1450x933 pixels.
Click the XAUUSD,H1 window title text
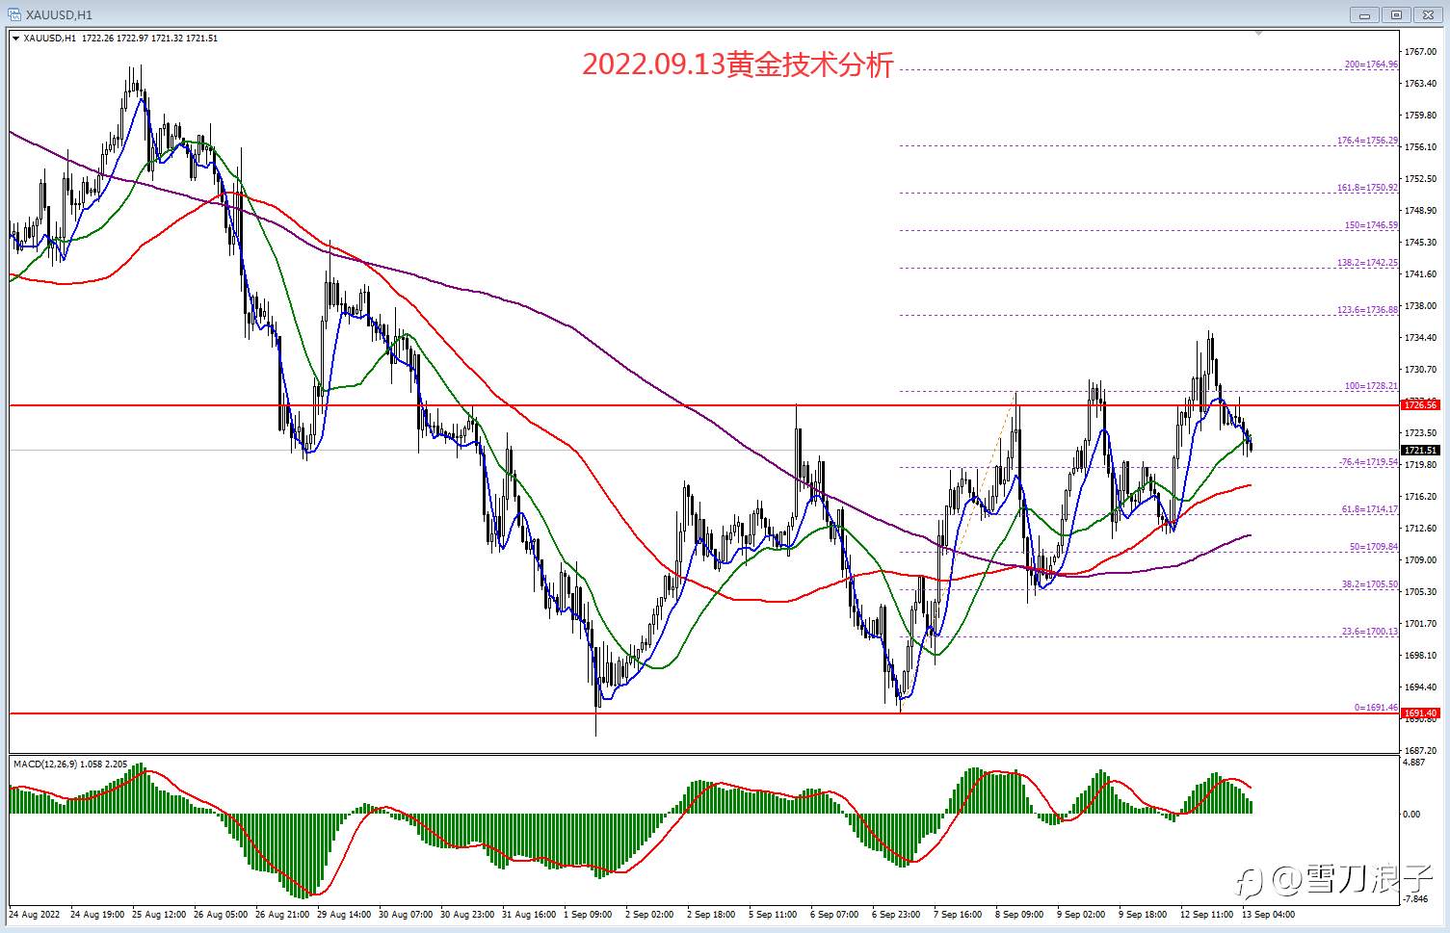(x=57, y=14)
